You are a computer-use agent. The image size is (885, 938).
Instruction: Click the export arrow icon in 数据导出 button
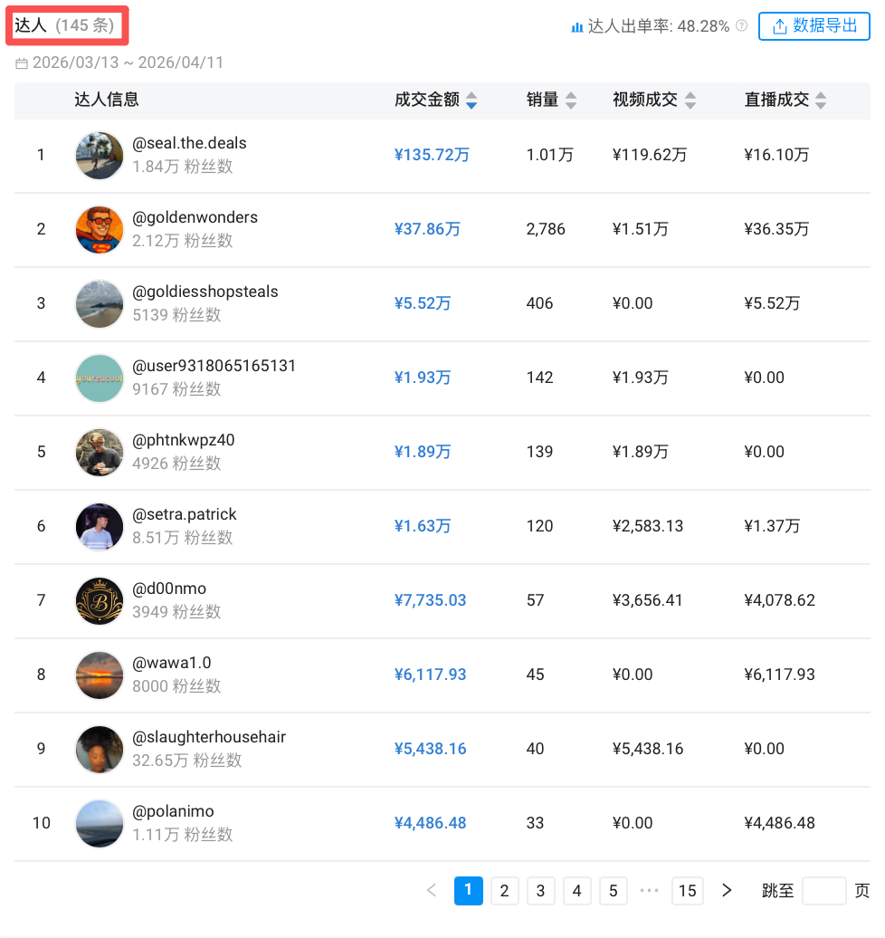[779, 25]
